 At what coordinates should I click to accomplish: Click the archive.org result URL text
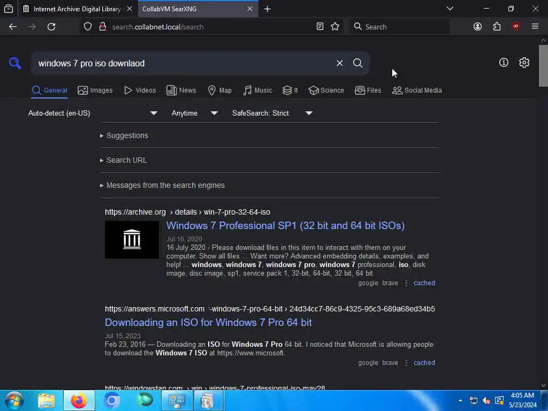[187, 212]
